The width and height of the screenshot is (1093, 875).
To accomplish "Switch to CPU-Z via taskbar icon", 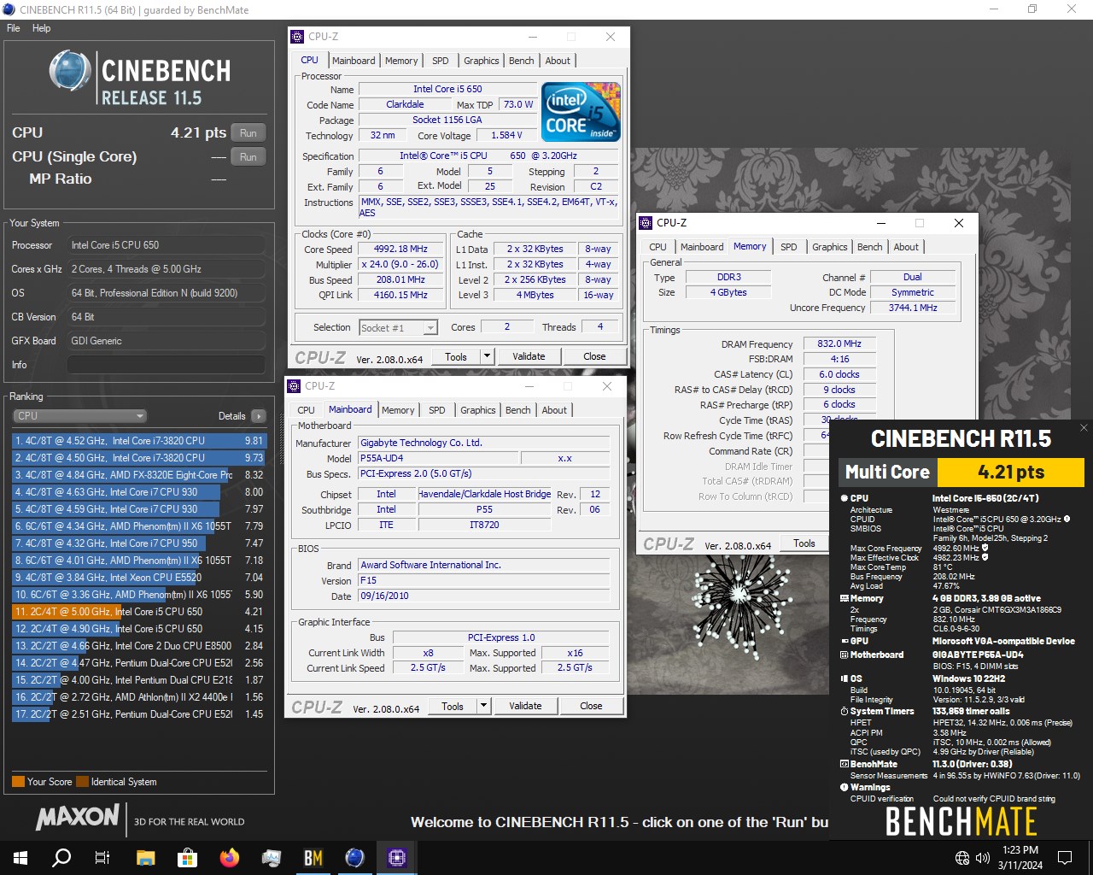I will [x=397, y=857].
